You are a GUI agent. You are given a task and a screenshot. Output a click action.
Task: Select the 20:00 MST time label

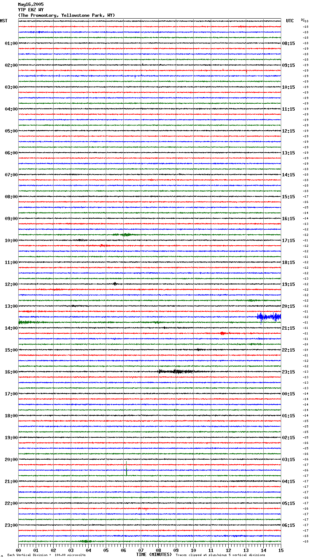11,460
